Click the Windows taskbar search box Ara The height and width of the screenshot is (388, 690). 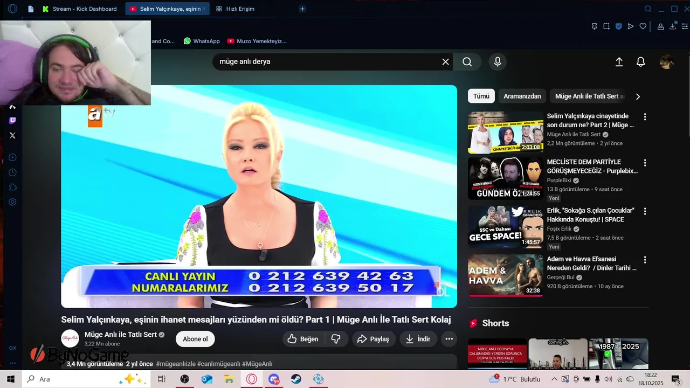pos(85,379)
